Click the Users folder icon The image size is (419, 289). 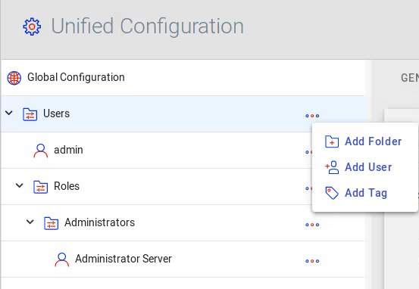(30, 114)
